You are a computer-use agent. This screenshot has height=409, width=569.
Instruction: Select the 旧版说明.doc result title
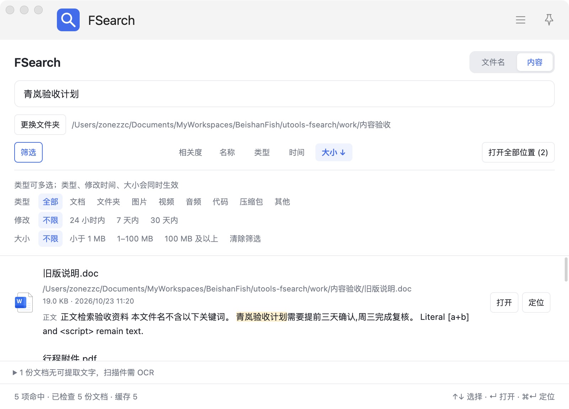pos(71,273)
